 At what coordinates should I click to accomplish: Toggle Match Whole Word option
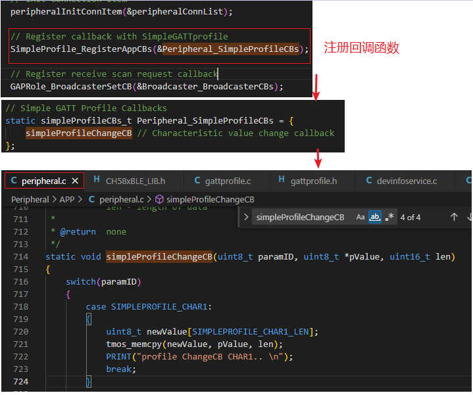(375, 217)
